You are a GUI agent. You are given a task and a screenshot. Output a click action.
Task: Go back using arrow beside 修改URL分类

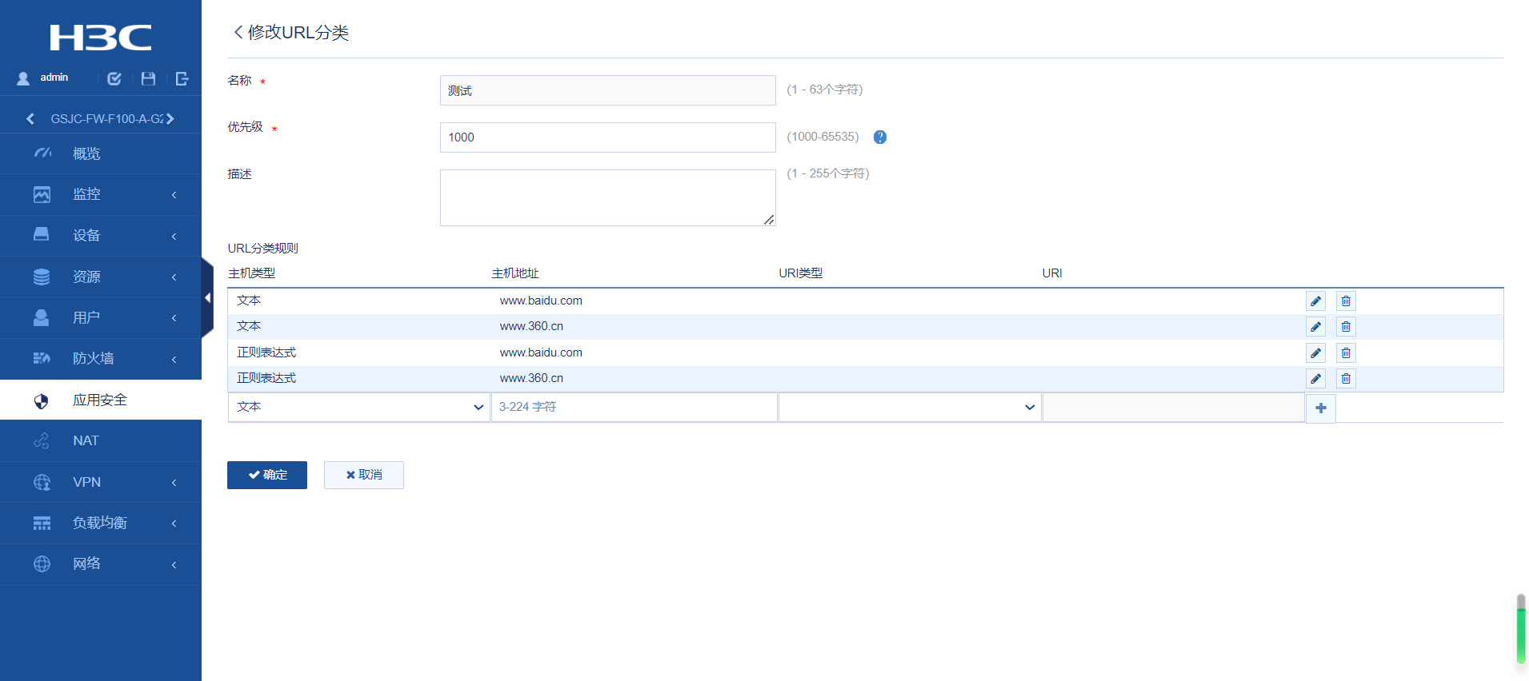click(238, 32)
